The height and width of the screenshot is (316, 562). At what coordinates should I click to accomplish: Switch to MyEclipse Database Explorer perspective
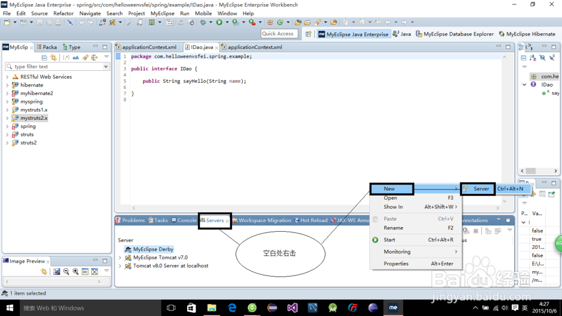[455, 34]
